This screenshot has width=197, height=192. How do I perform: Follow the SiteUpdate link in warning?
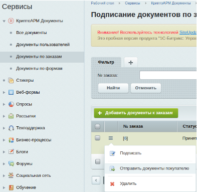tap(188, 32)
